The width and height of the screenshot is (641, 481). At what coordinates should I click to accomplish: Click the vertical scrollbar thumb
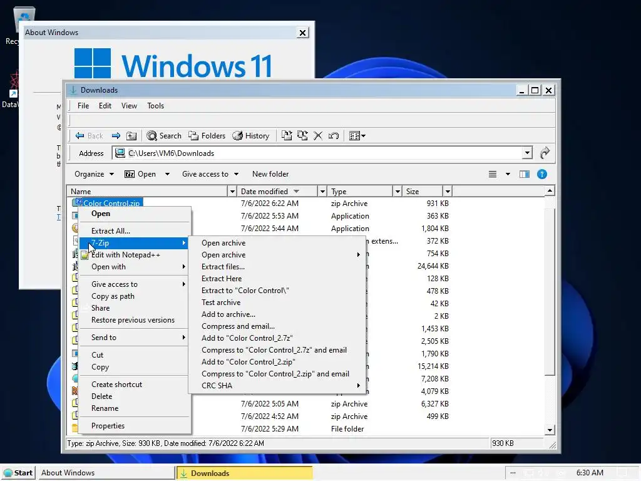(550, 292)
